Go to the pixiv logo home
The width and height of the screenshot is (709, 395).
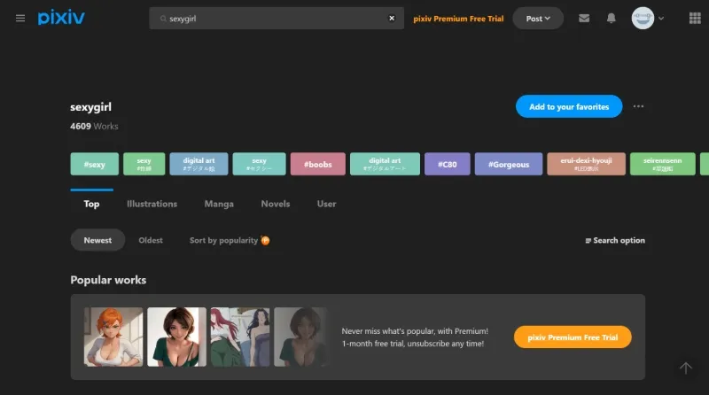click(61, 18)
